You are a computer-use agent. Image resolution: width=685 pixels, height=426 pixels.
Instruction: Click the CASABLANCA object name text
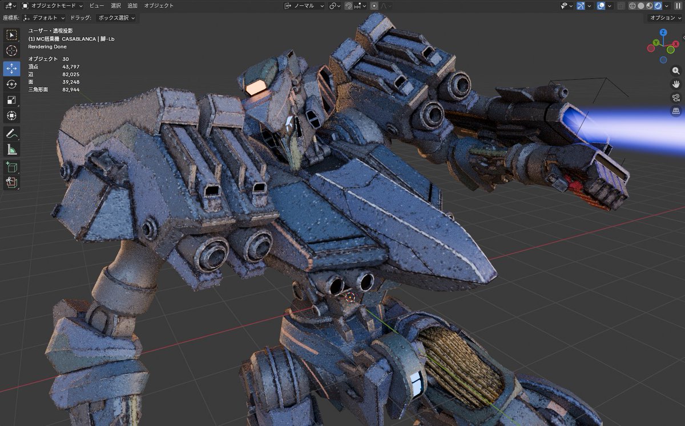(79, 39)
